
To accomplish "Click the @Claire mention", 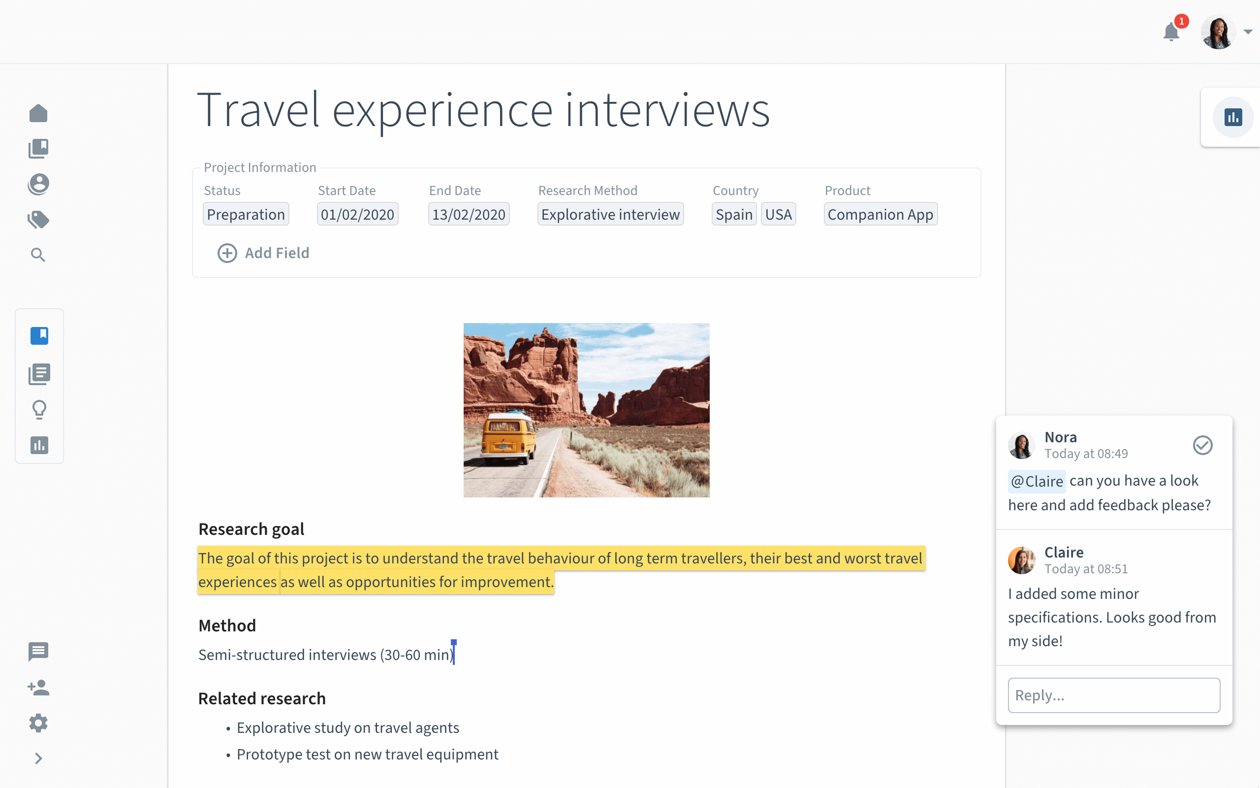I will click(1037, 481).
